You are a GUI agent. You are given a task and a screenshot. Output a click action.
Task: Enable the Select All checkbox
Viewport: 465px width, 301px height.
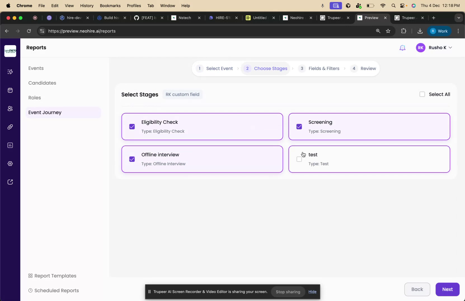[422, 94]
